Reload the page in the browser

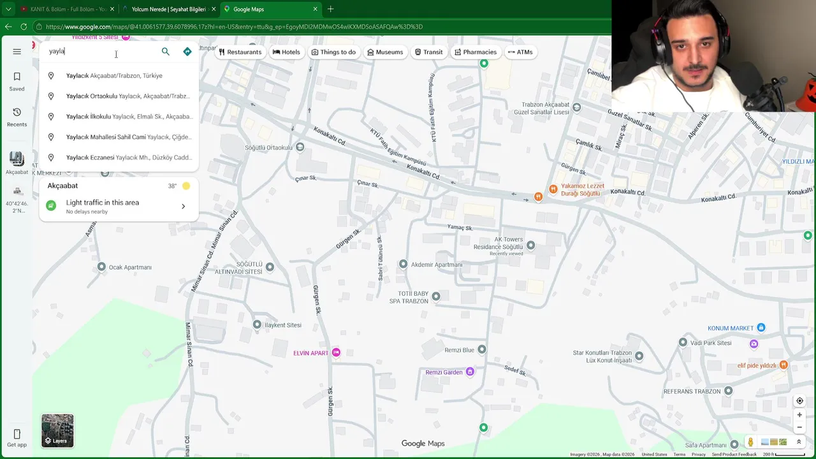pos(24,27)
